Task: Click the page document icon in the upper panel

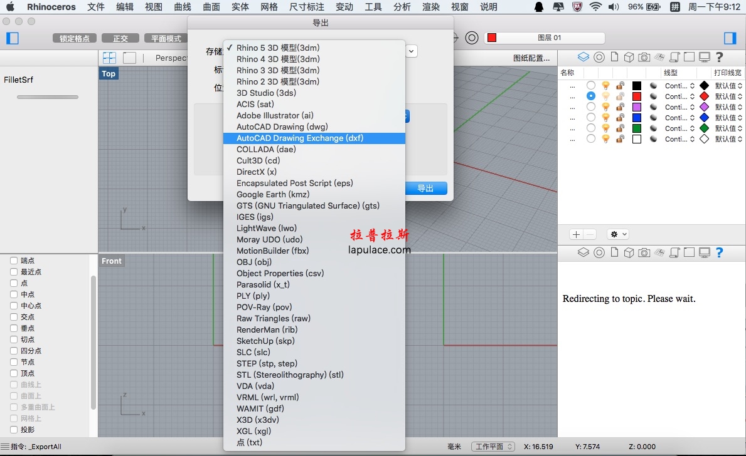Action: pos(614,57)
